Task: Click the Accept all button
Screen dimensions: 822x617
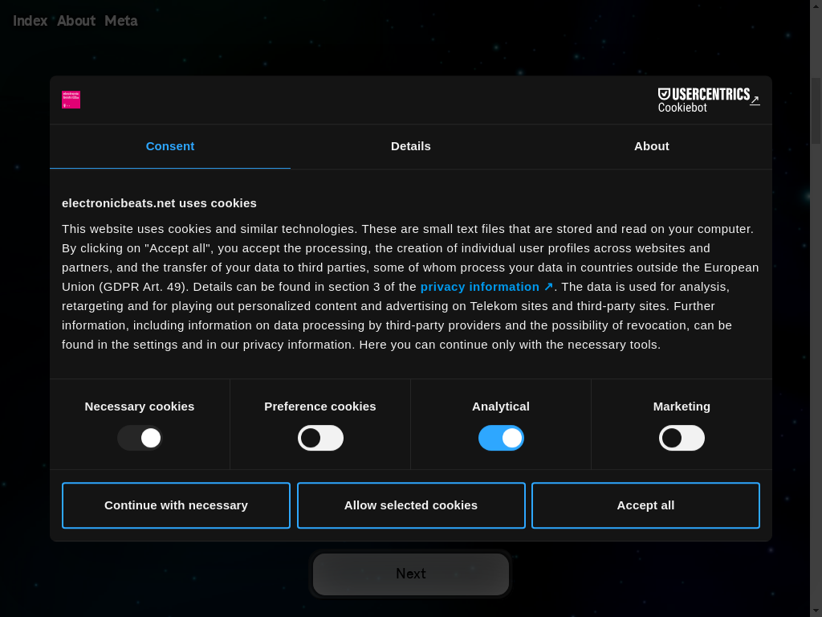Action: (x=646, y=505)
